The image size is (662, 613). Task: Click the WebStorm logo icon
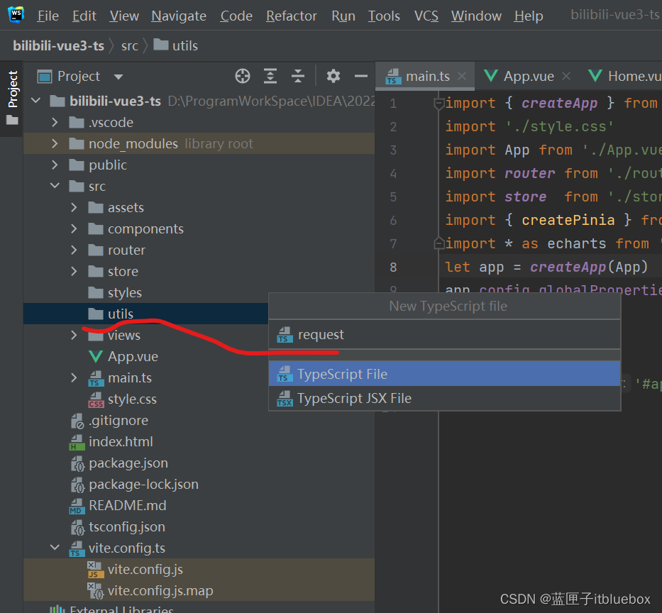(16, 15)
